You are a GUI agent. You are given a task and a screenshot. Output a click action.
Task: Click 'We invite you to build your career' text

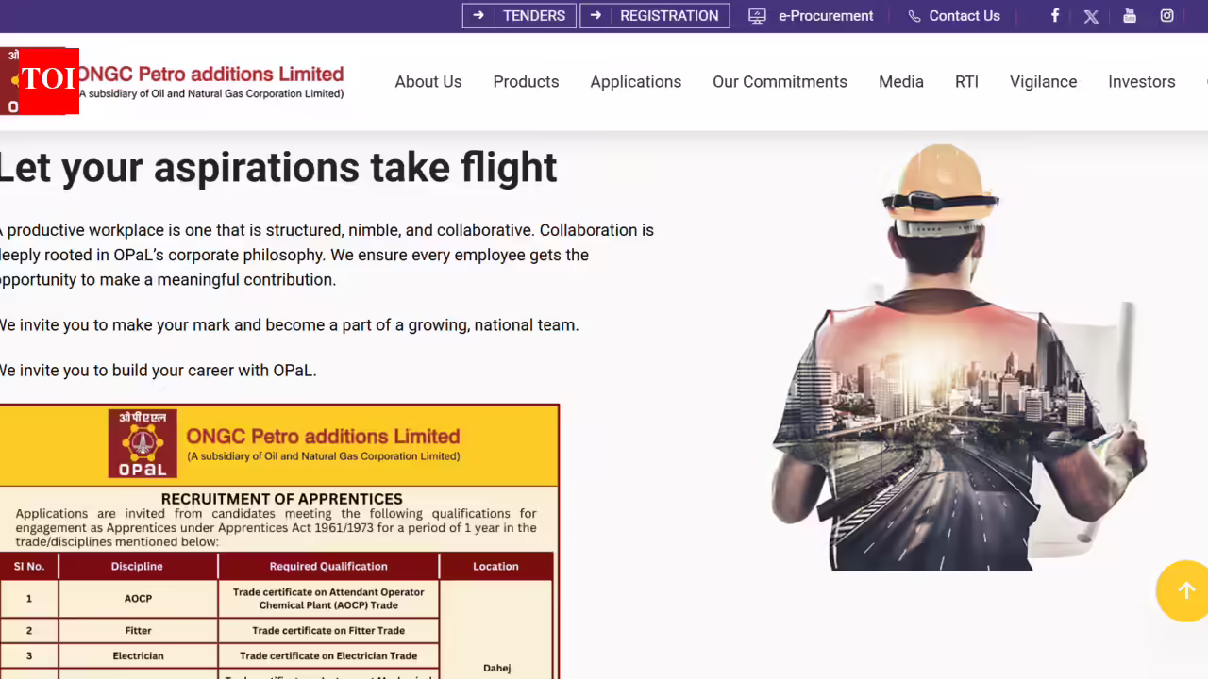(159, 371)
